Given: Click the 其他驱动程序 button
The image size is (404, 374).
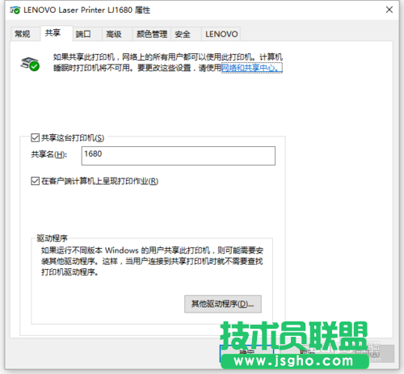Looking at the screenshot, I should coord(223,304).
